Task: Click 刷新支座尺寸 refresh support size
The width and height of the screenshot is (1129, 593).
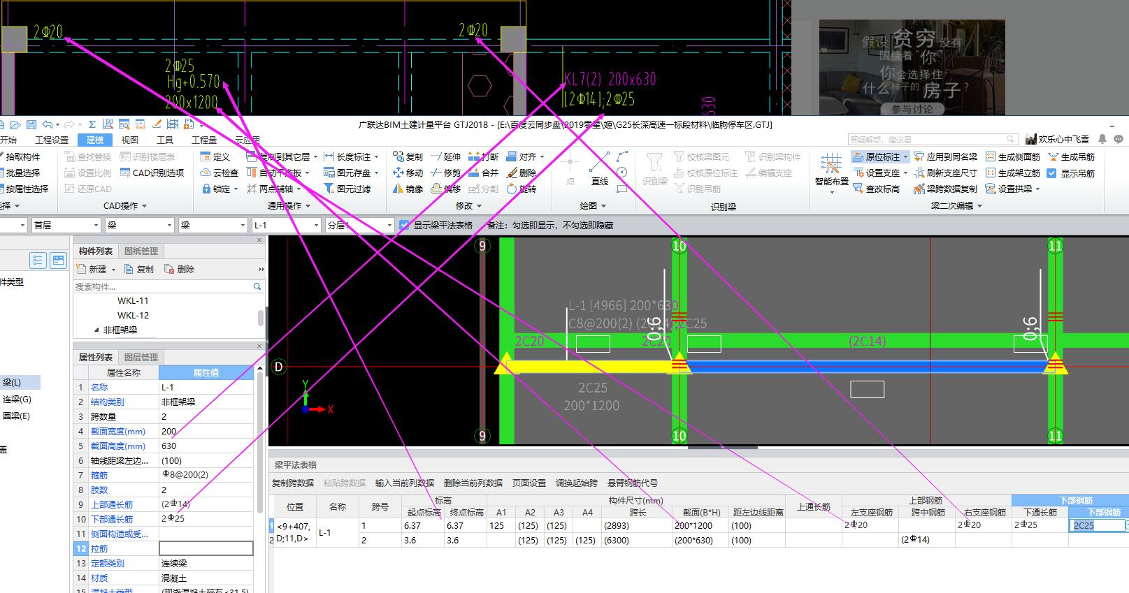Action: (945, 173)
